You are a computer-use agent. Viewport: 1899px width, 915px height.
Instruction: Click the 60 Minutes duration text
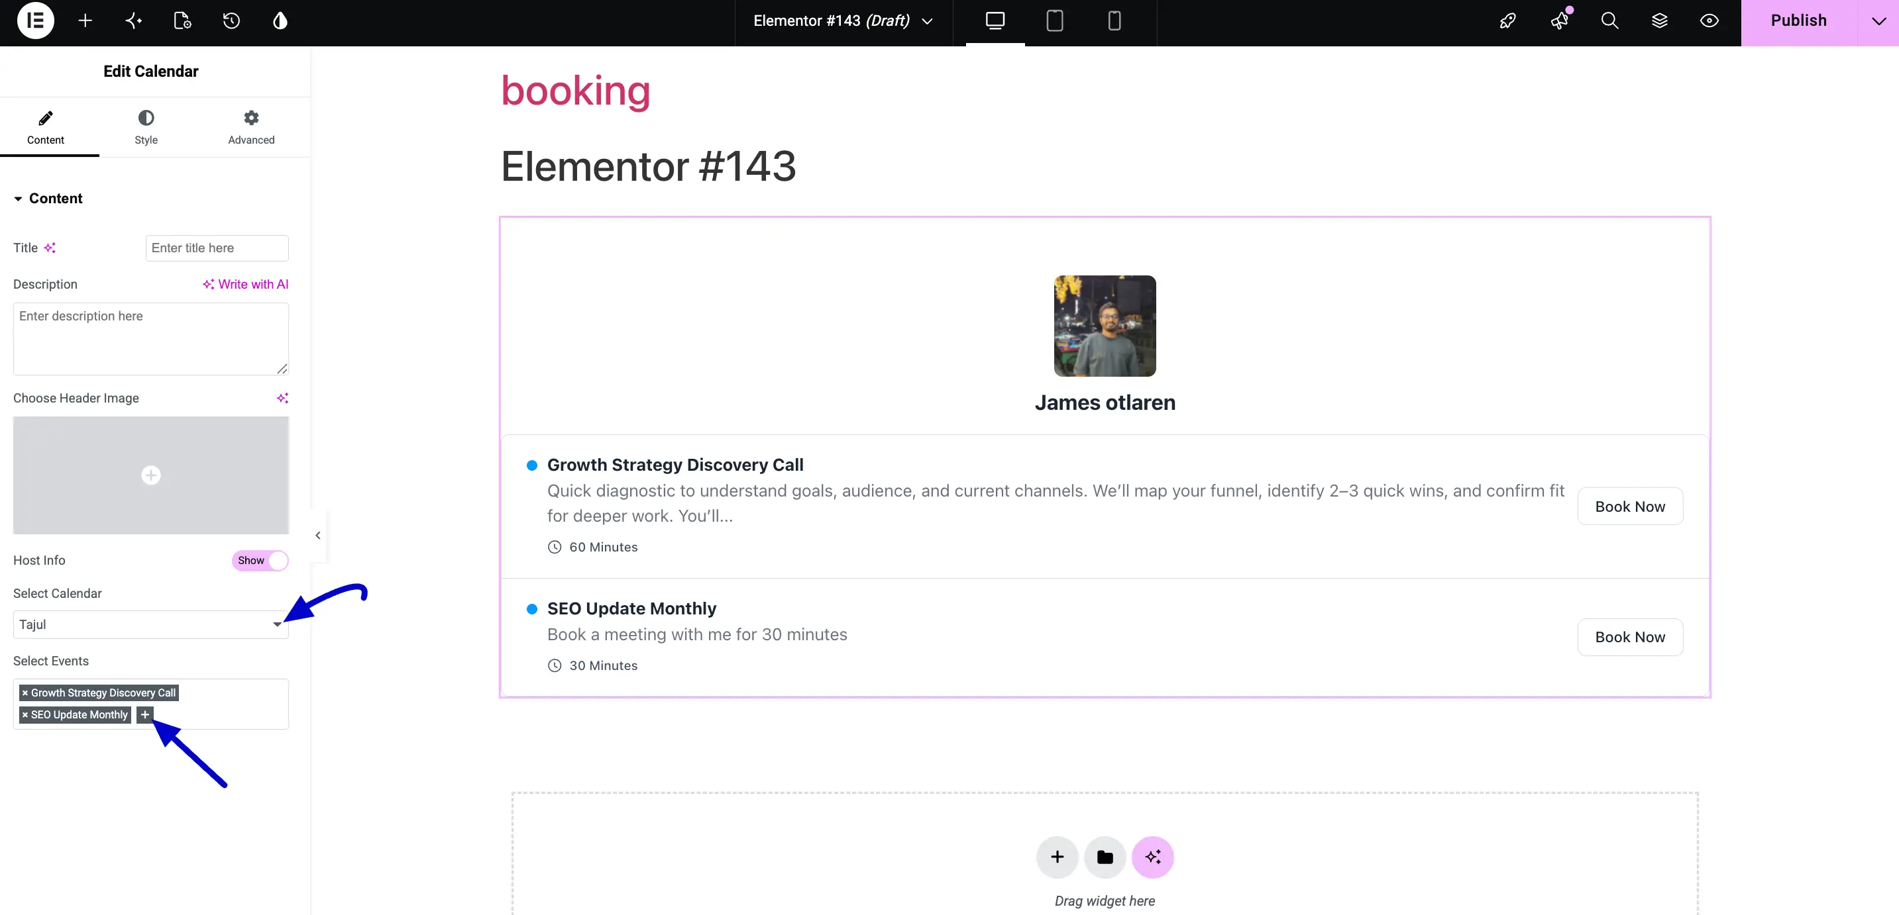point(603,548)
